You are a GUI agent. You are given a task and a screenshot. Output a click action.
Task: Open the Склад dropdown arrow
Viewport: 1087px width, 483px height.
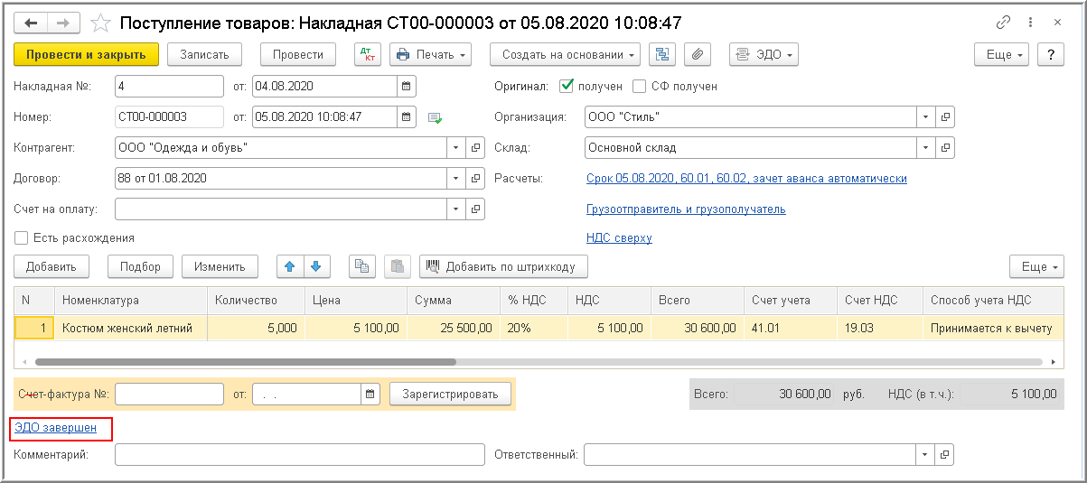tap(925, 147)
